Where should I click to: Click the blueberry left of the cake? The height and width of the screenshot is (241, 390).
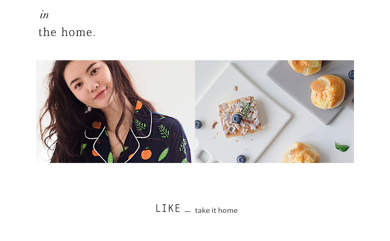pyautogui.click(x=198, y=124)
